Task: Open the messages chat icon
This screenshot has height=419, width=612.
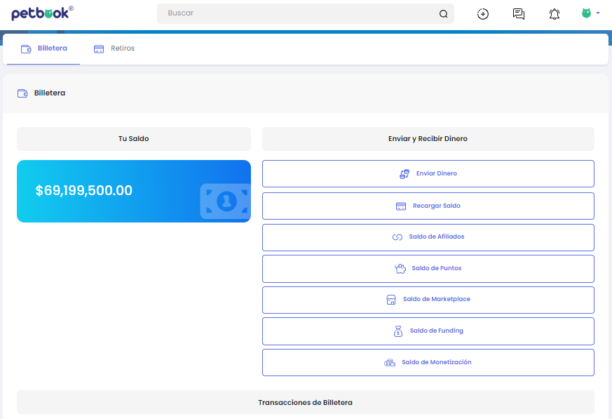Action: tap(519, 14)
